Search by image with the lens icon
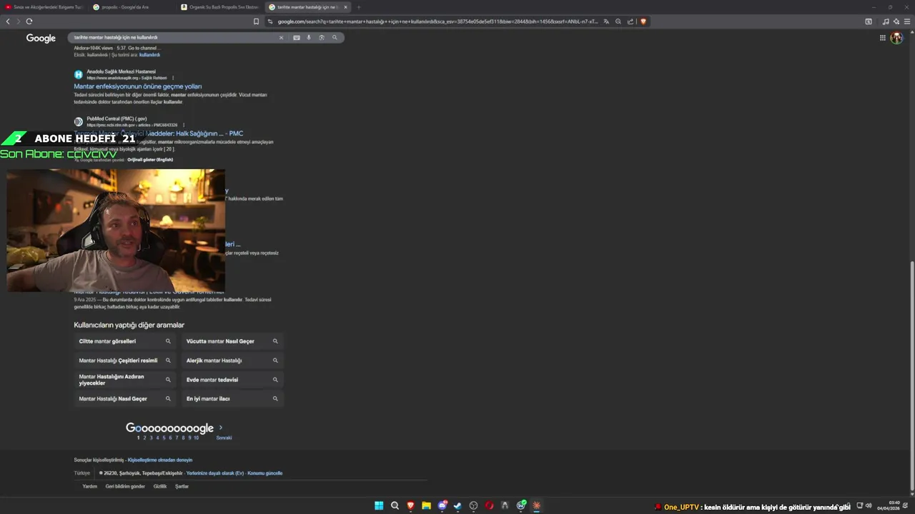The width and height of the screenshot is (915, 514). [x=322, y=38]
